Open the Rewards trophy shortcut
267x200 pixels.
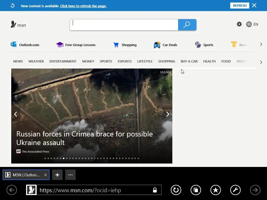pyautogui.click(x=239, y=45)
